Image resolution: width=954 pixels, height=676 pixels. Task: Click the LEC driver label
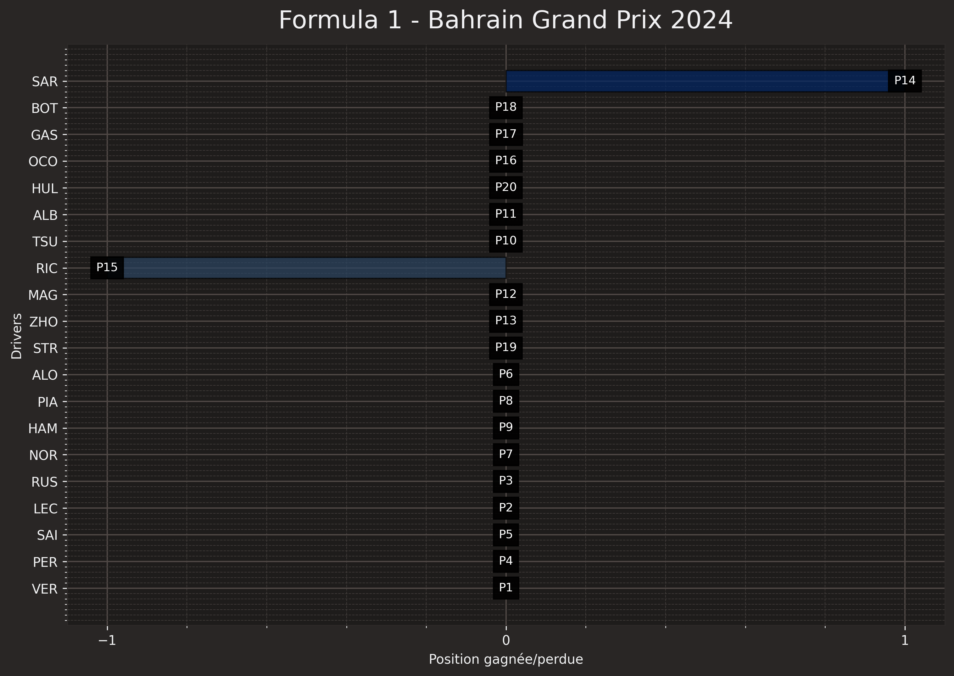tap(45, 509)
